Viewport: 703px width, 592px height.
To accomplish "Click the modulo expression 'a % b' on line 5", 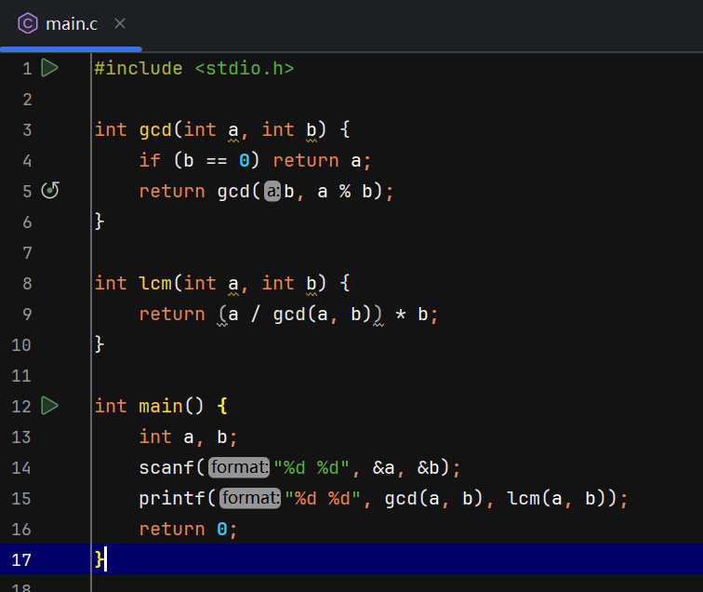I will [x=348, y=192].
